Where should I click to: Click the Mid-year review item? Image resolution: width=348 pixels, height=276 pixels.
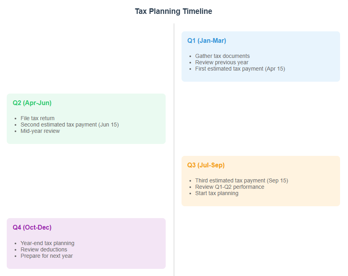pyautogui.click(x=40, y=131)
